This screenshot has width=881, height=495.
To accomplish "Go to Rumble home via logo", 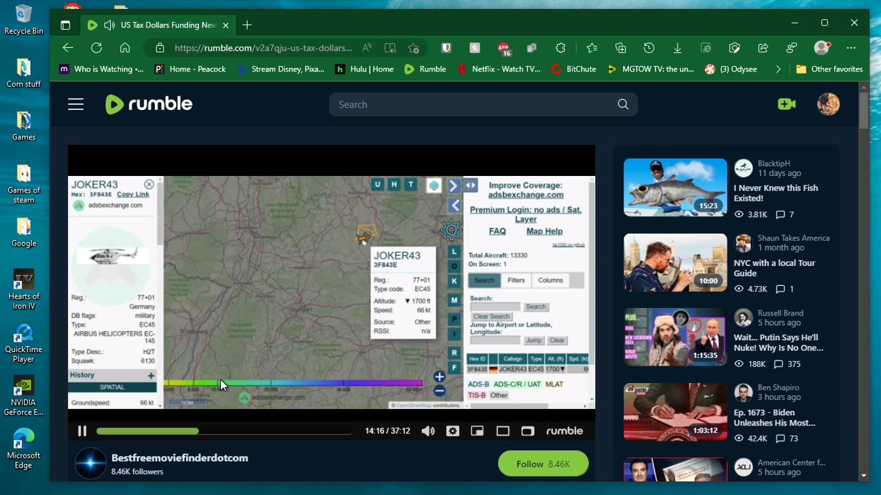I will tap(149, 104).
